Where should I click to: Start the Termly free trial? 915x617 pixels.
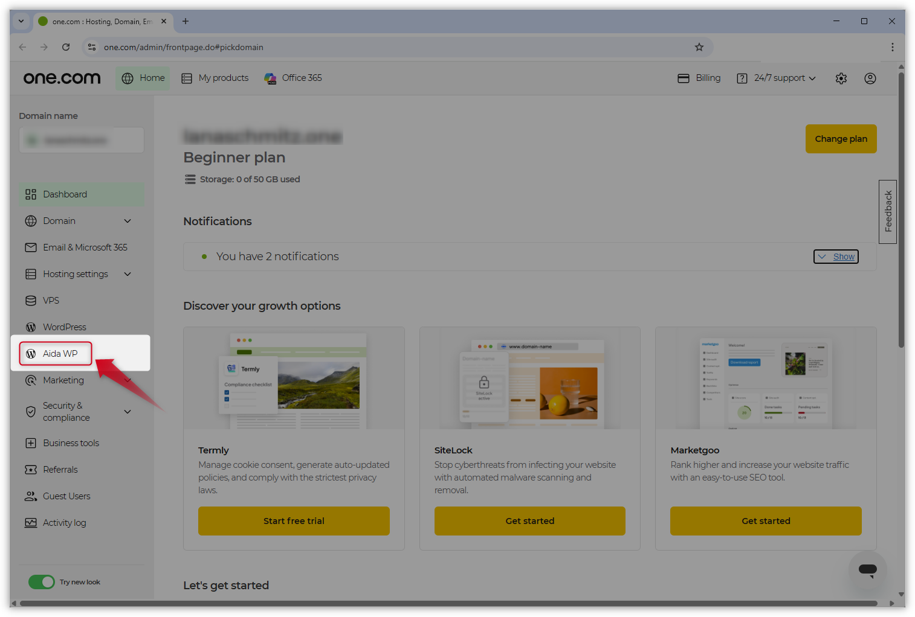(294, 521)
